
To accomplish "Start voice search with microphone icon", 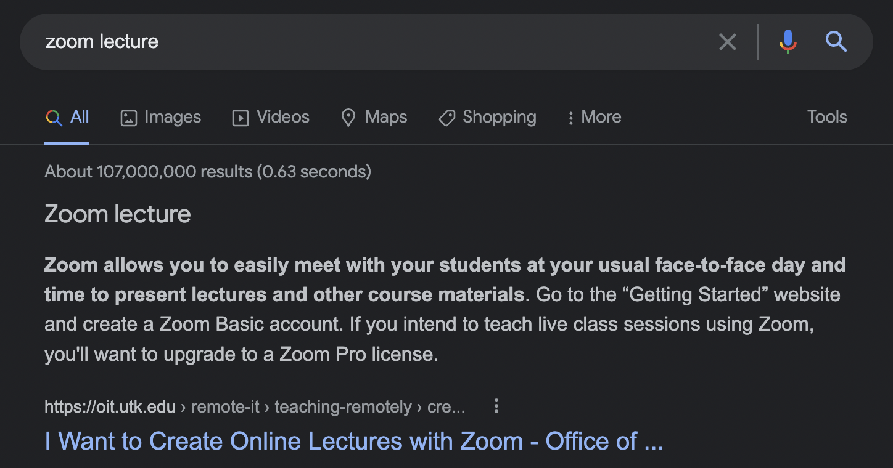I will [x=788, y=42].
